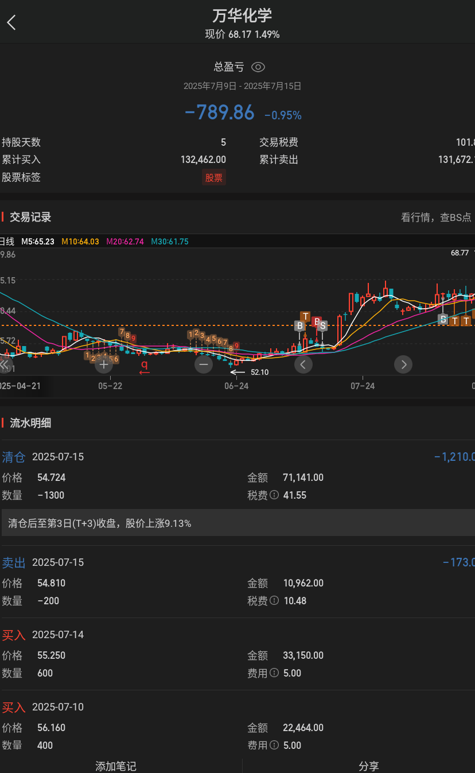Move chart left with the left arrow button
Screen dimensions: 475x773
(303, 364)
